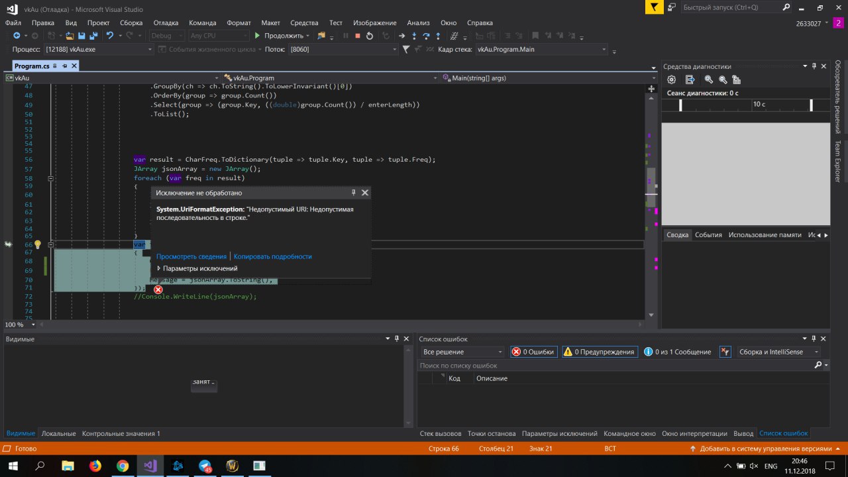Expand the Параметры исключений section
Viewport: 848px width, 477px height.
197,268
